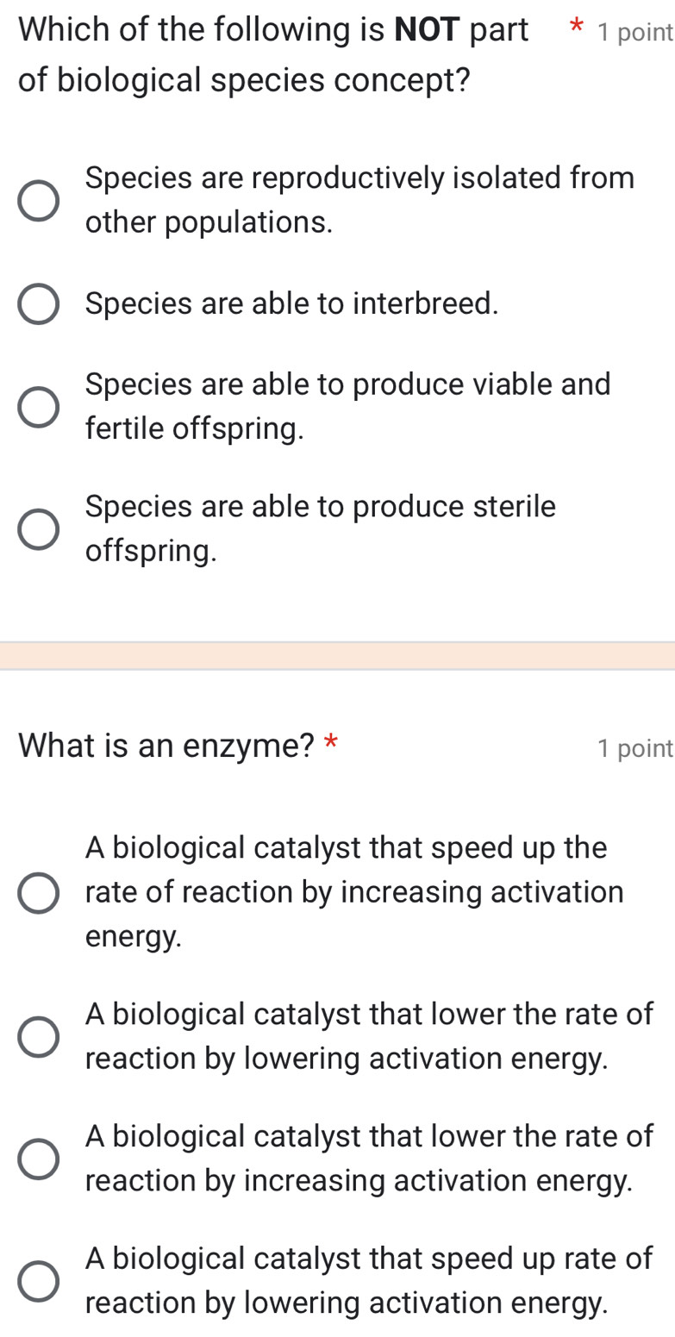Choose "Species are able to produce viable and fertile offspring."
The height and width of the screenshot is (1337, 675).
point(38,406)
